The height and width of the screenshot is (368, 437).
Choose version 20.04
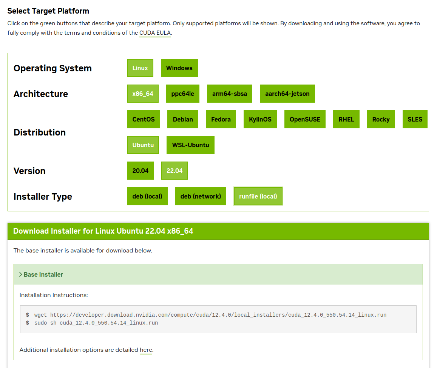point(140,171)
